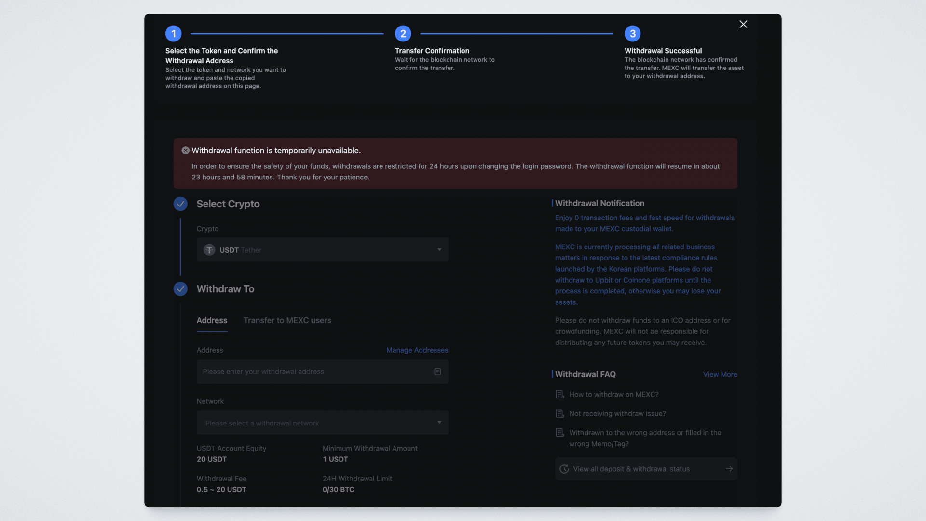Viewport: 926px width, 521px height.
Task: Select the Address tab
Action: point(212,320)
